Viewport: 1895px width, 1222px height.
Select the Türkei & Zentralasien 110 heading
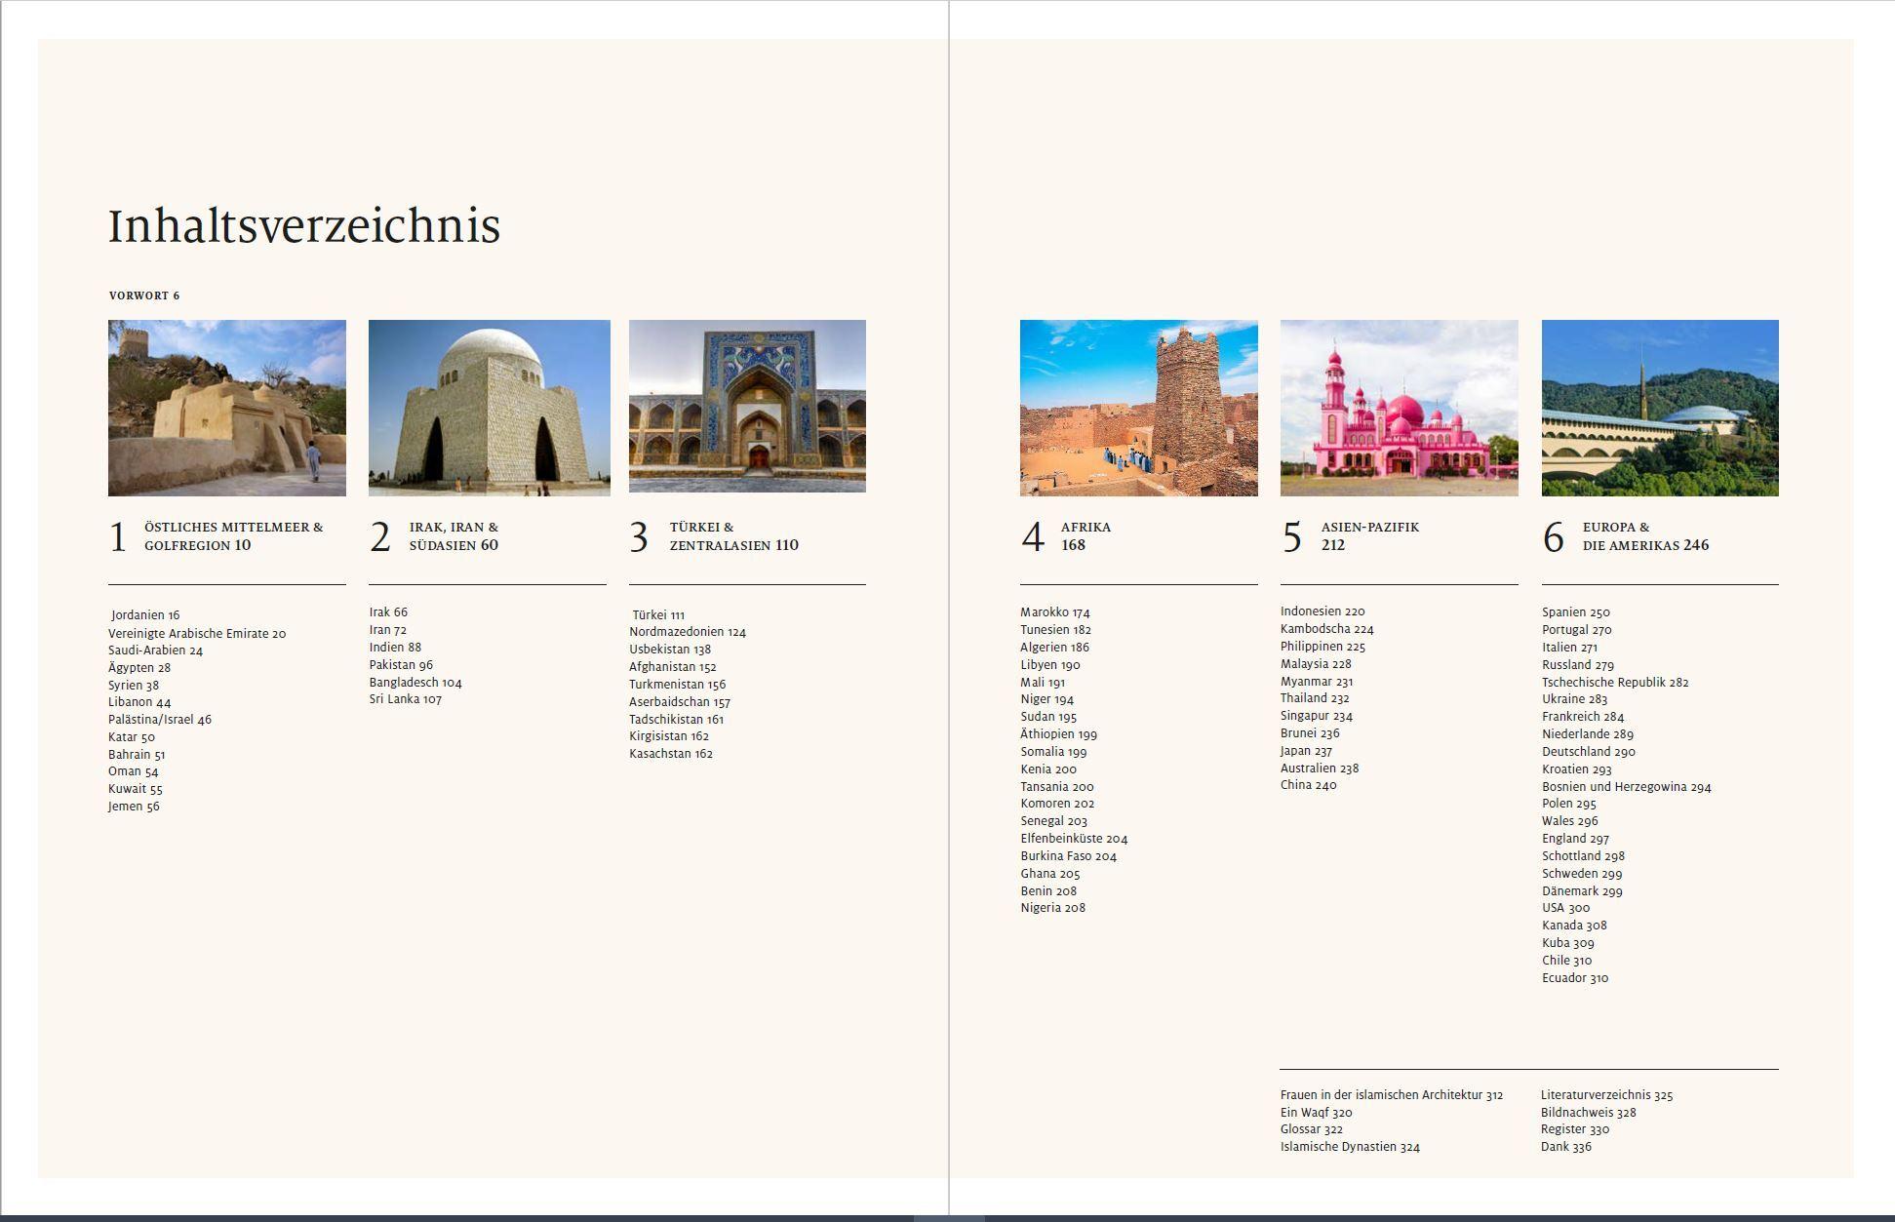732,535
